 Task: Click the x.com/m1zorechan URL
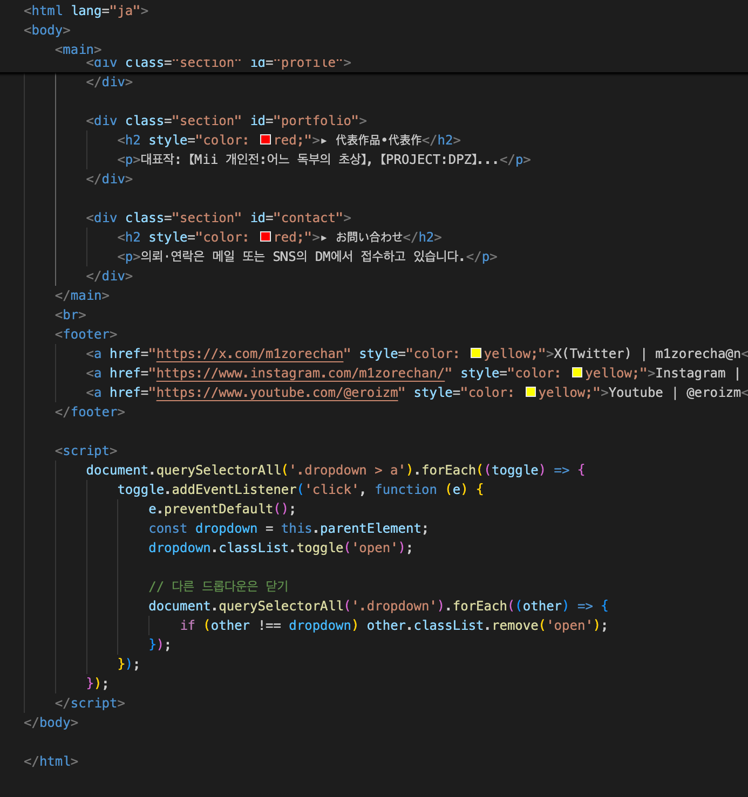point(249,354)
